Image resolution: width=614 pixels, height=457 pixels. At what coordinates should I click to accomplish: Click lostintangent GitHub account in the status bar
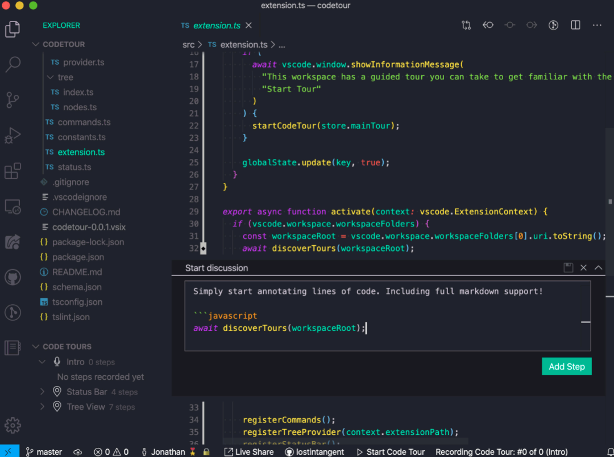315,451
